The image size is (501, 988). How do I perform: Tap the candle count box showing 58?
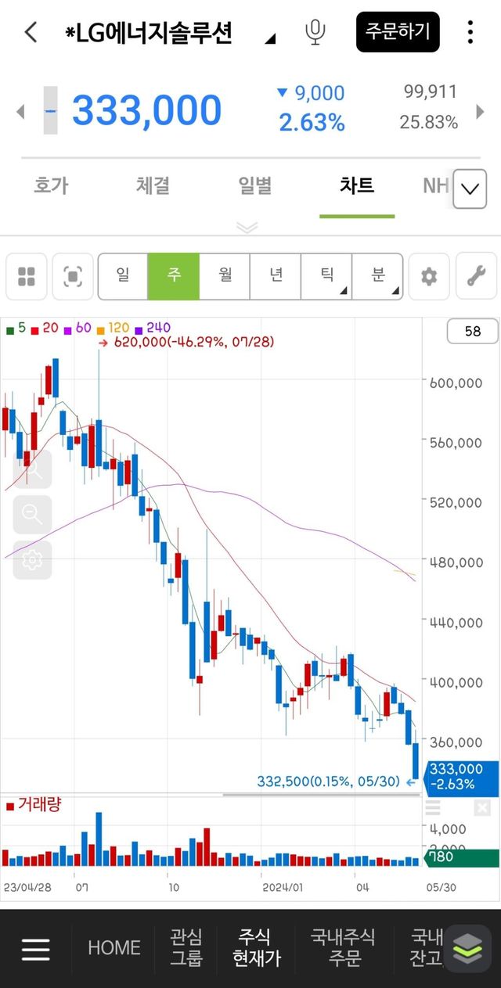[472, 331]
